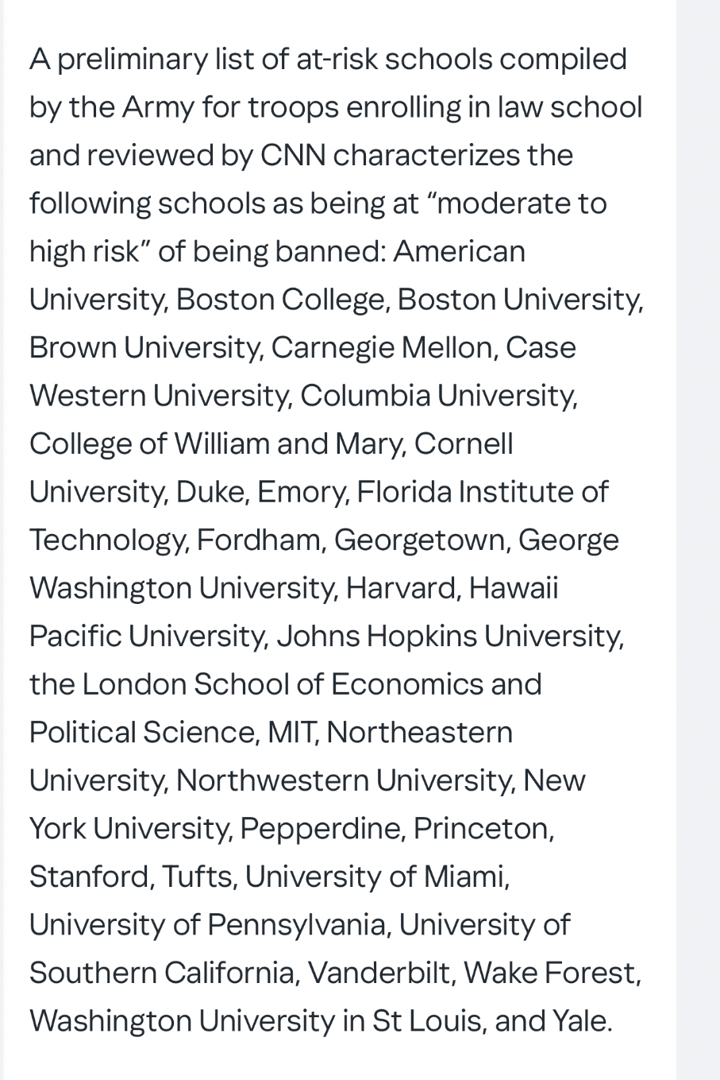Click the "Carnegie Mellon" text

click(x=383, y=347)
